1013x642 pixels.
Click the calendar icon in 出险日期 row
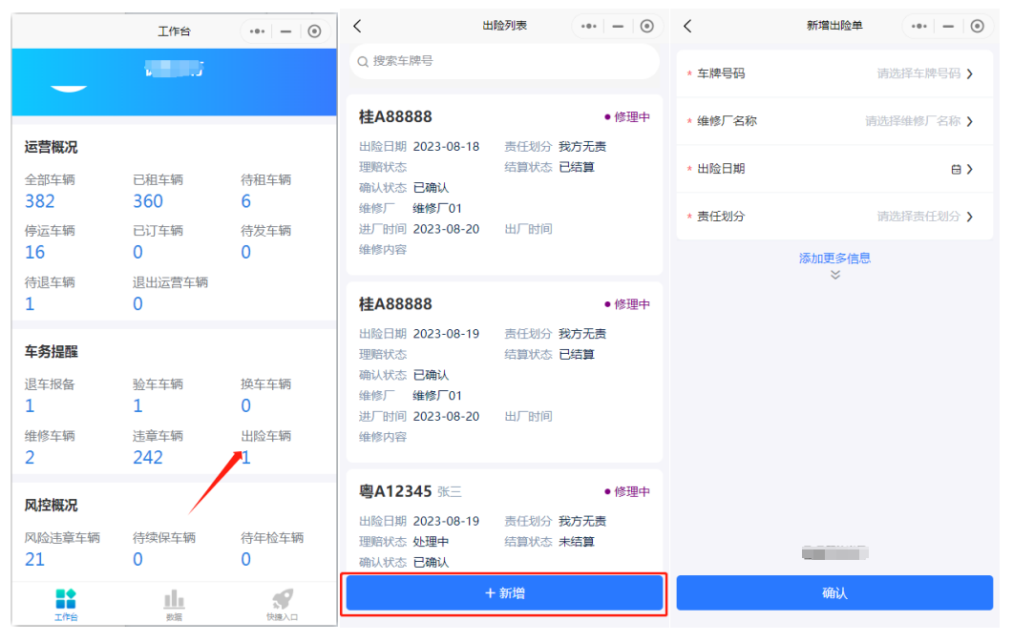956,169
